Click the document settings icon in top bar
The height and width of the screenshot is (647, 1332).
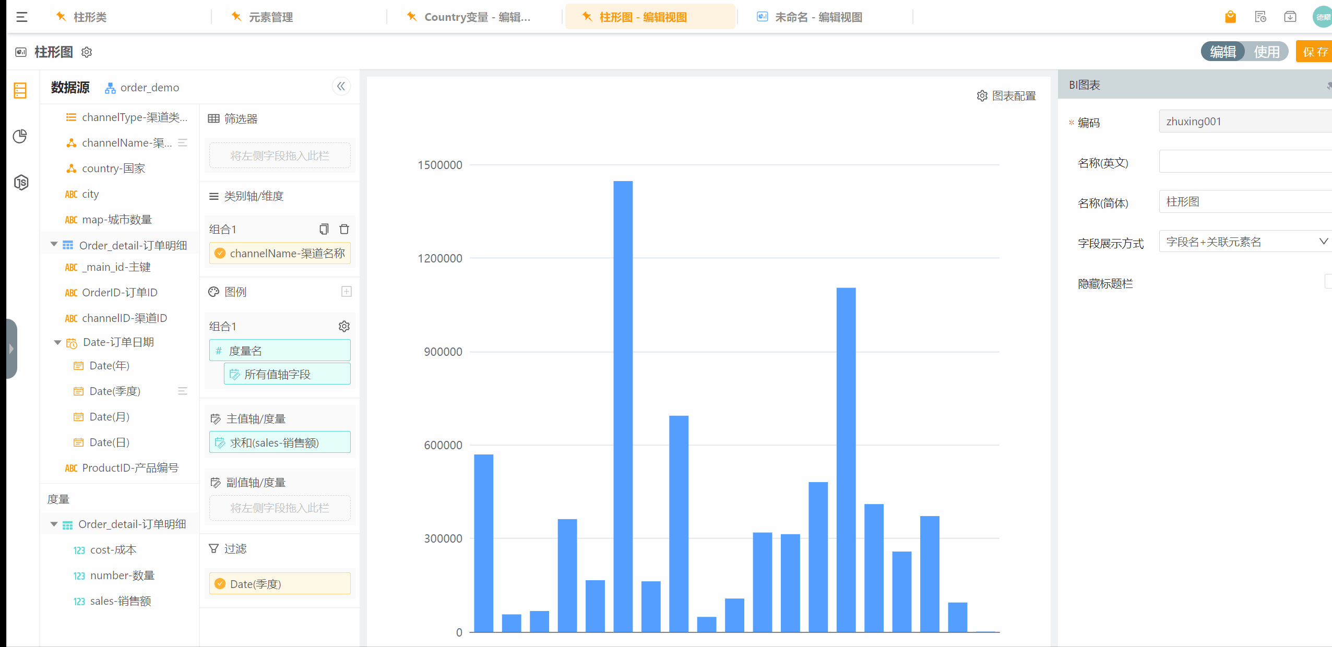(1260, 17)
